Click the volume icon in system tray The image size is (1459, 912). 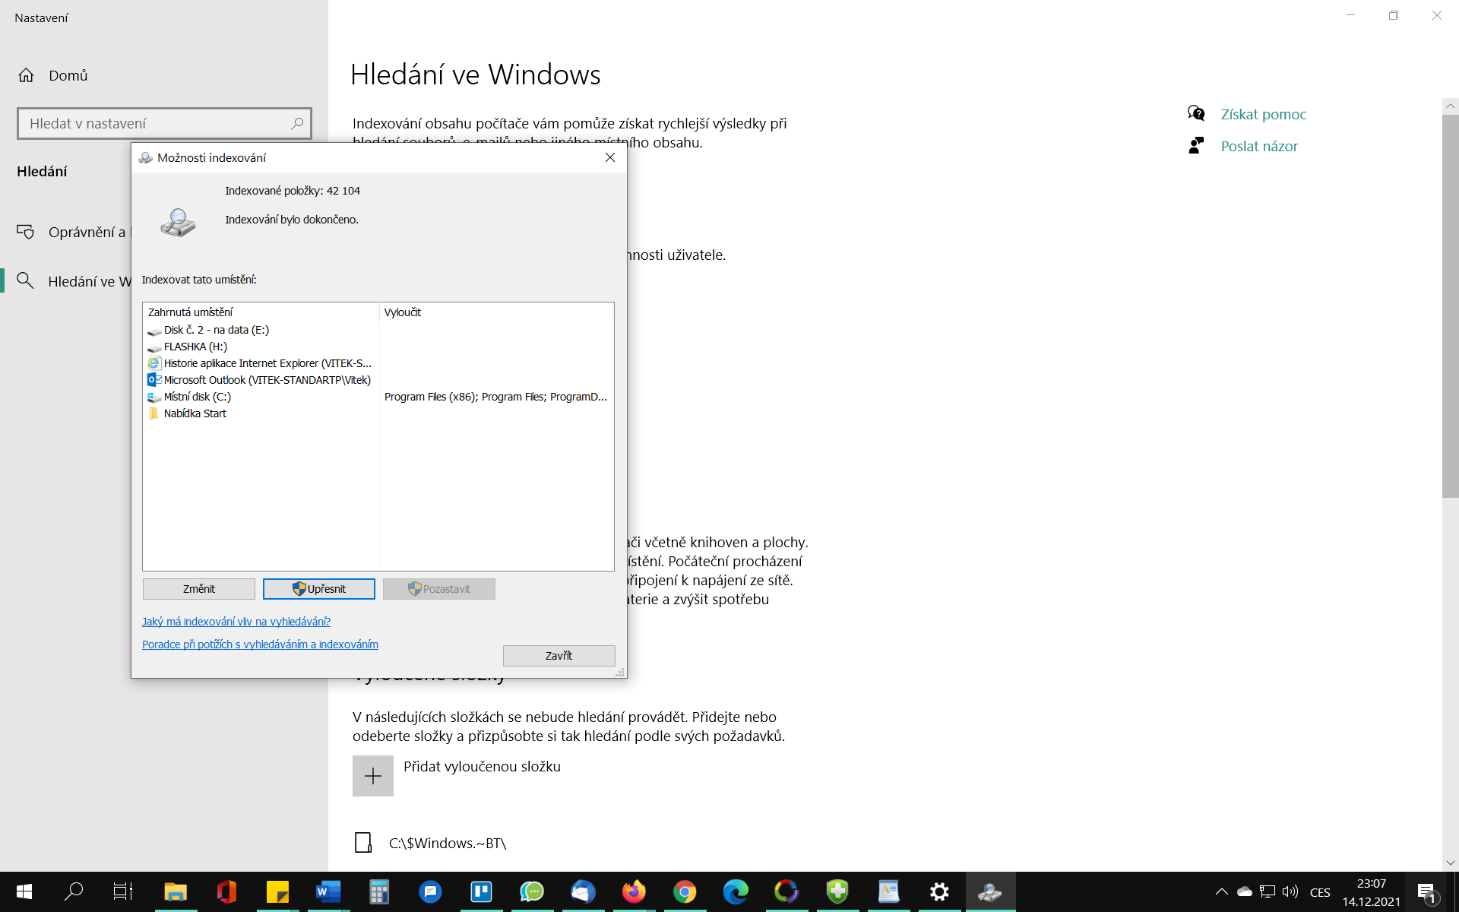click(x=1290, y=891)
